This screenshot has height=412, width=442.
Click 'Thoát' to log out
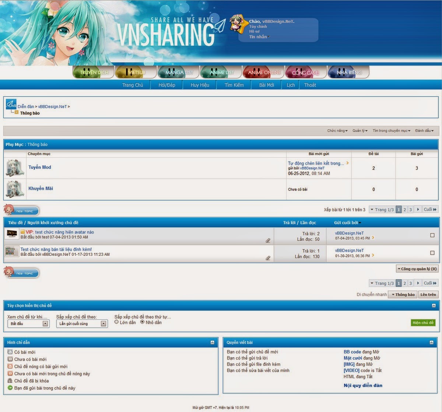pyautogui.click(x=310, y=85)
